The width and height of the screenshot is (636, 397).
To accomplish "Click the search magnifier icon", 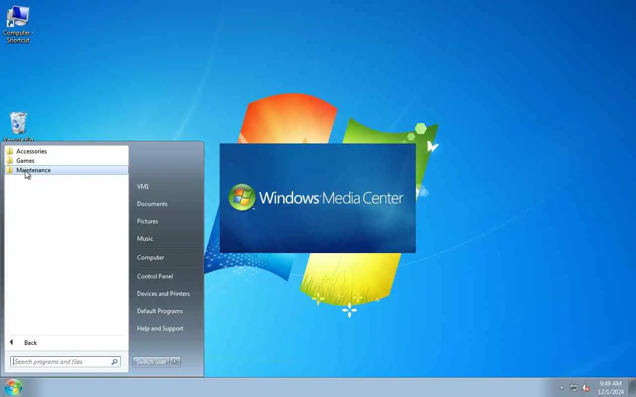I will (114, 362).
